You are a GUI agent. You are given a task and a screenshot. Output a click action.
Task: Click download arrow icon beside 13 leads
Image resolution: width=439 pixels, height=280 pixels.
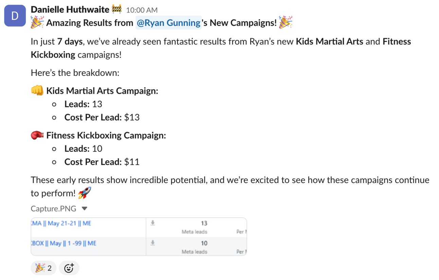153,223
